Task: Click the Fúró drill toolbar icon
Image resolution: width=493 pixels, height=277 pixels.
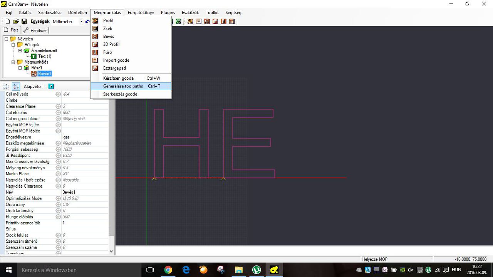Action: tap(224, 22)
